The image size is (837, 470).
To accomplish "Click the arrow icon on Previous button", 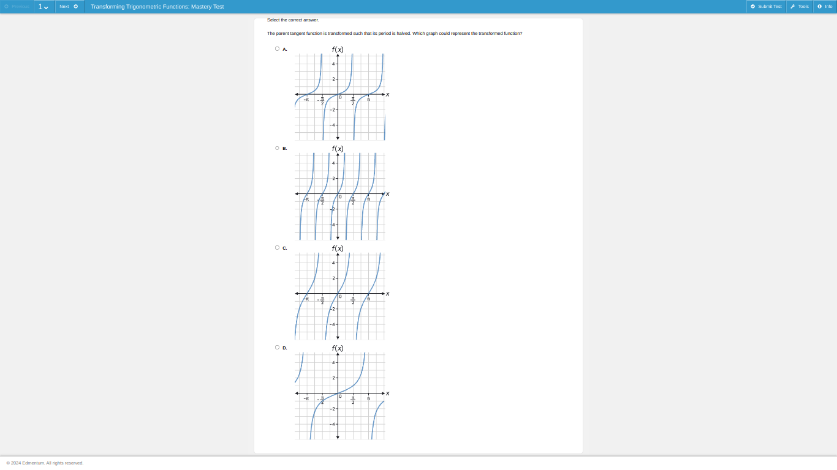I will (x=6, y=7).
